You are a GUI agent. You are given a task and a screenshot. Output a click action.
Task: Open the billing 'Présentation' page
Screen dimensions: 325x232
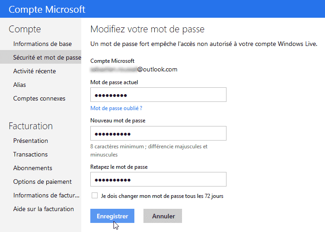[x=30, y=141]
